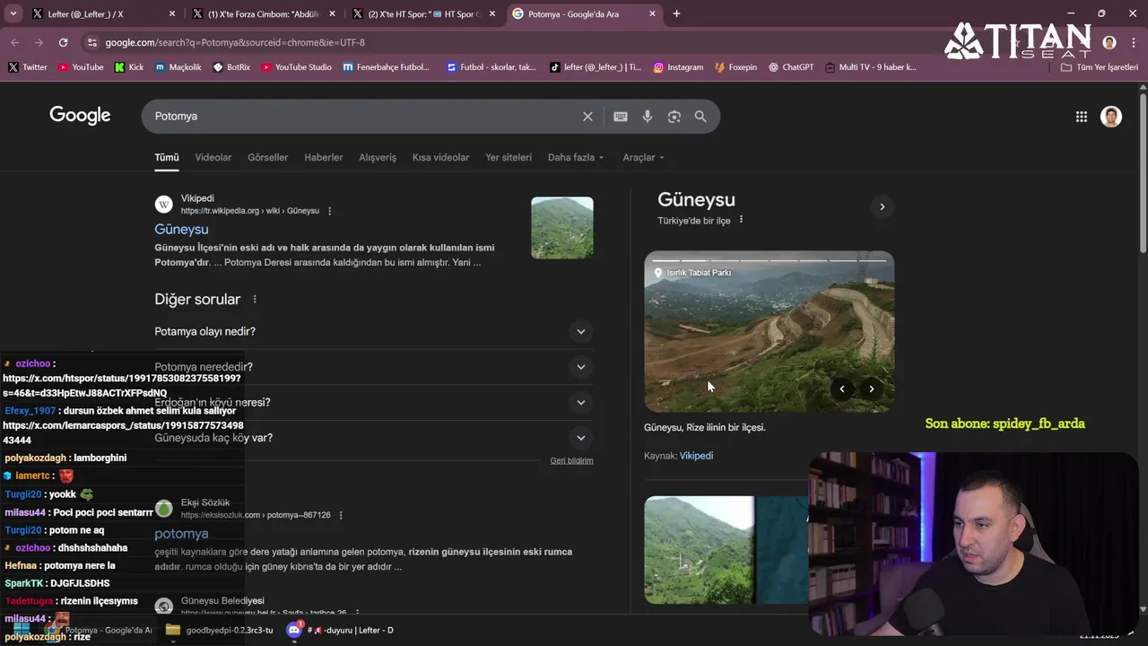Open a new Chrome tab

676,13
